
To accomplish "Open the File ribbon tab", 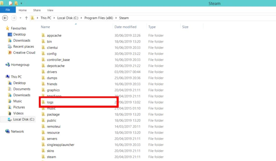I will pos(8,10).
